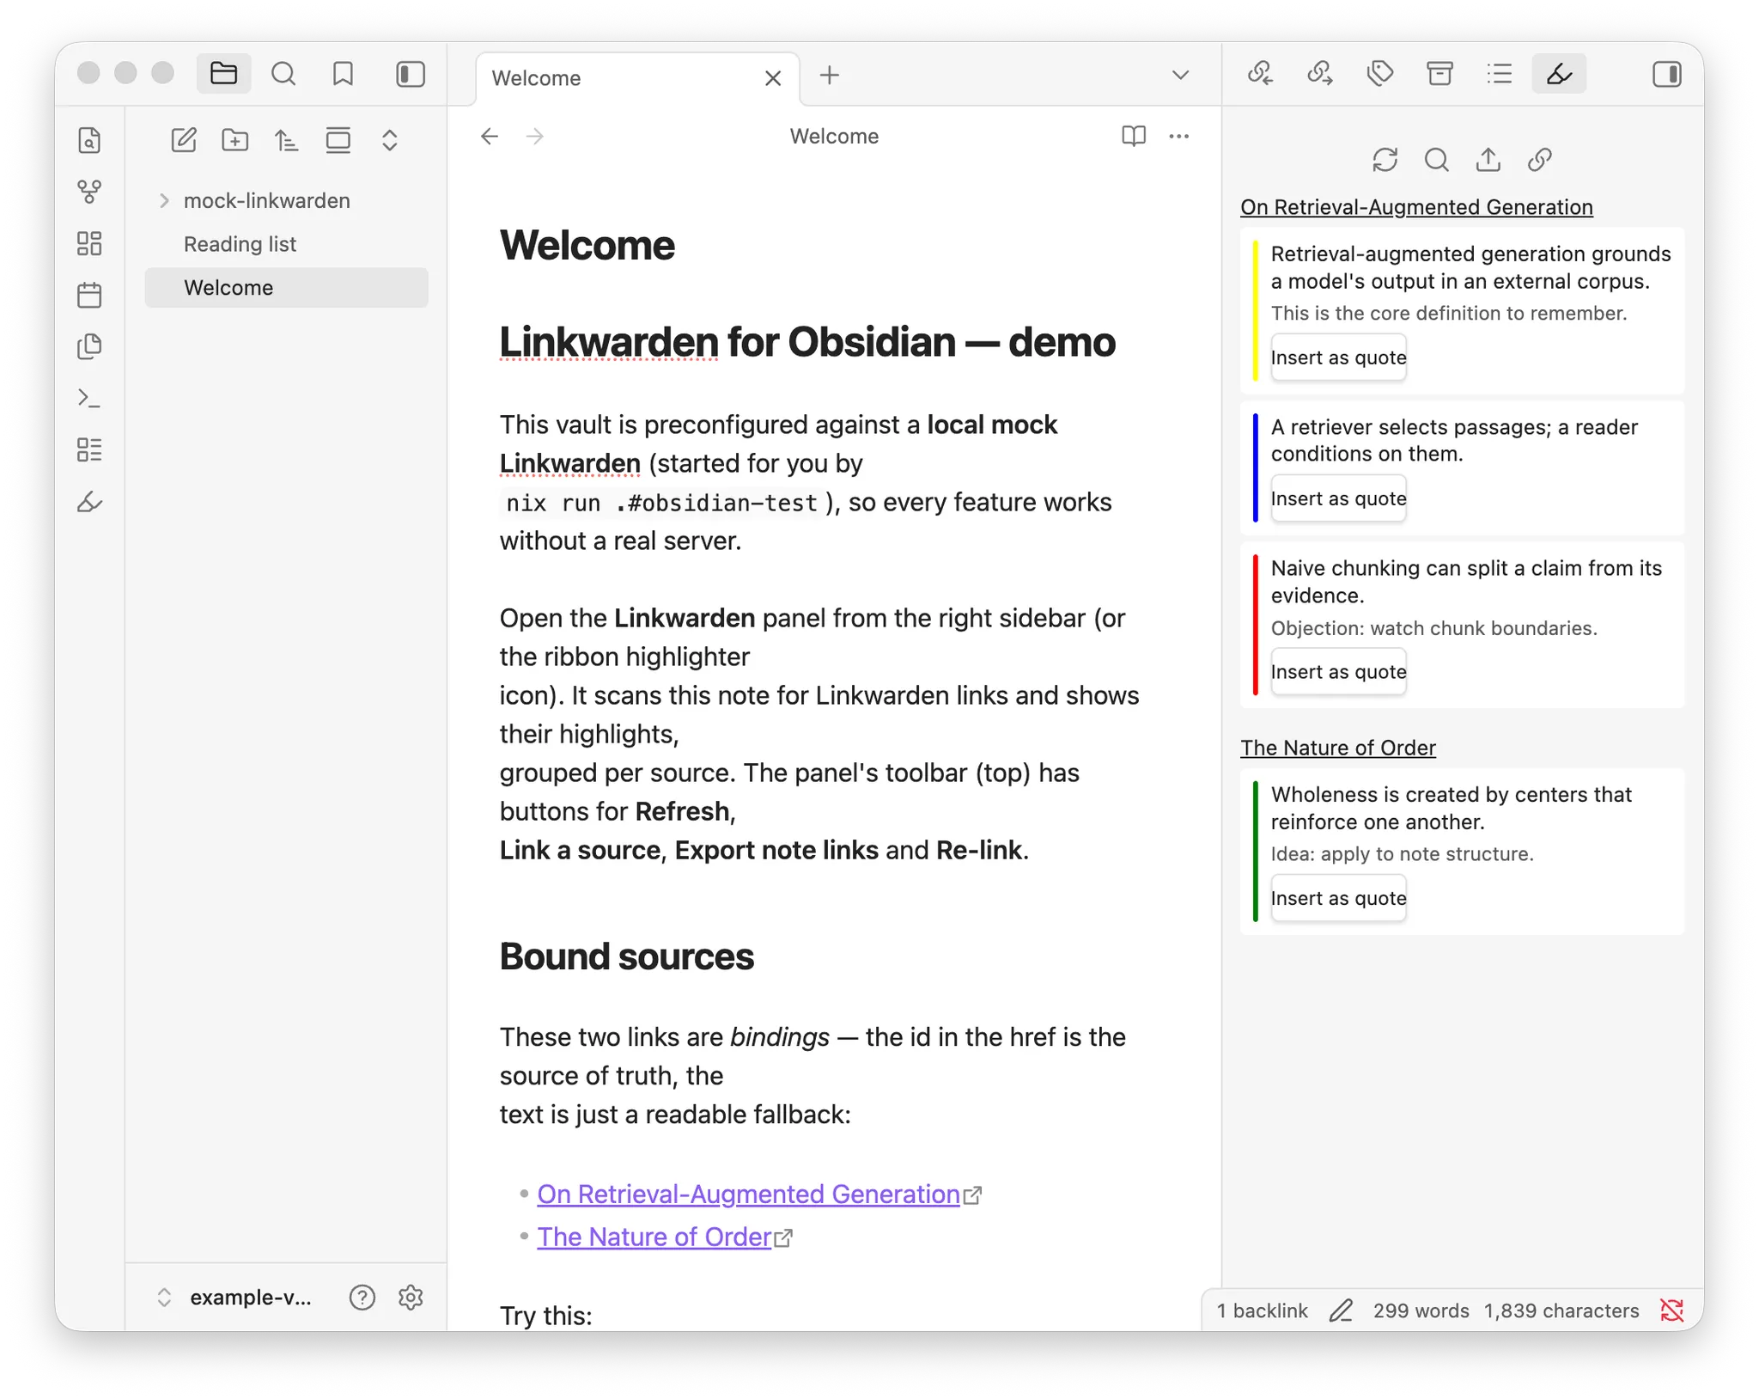1759x1399 pixels.
Task: Insert the 'Wholeness is created' highlight as quote
Action: [1338, 899]
